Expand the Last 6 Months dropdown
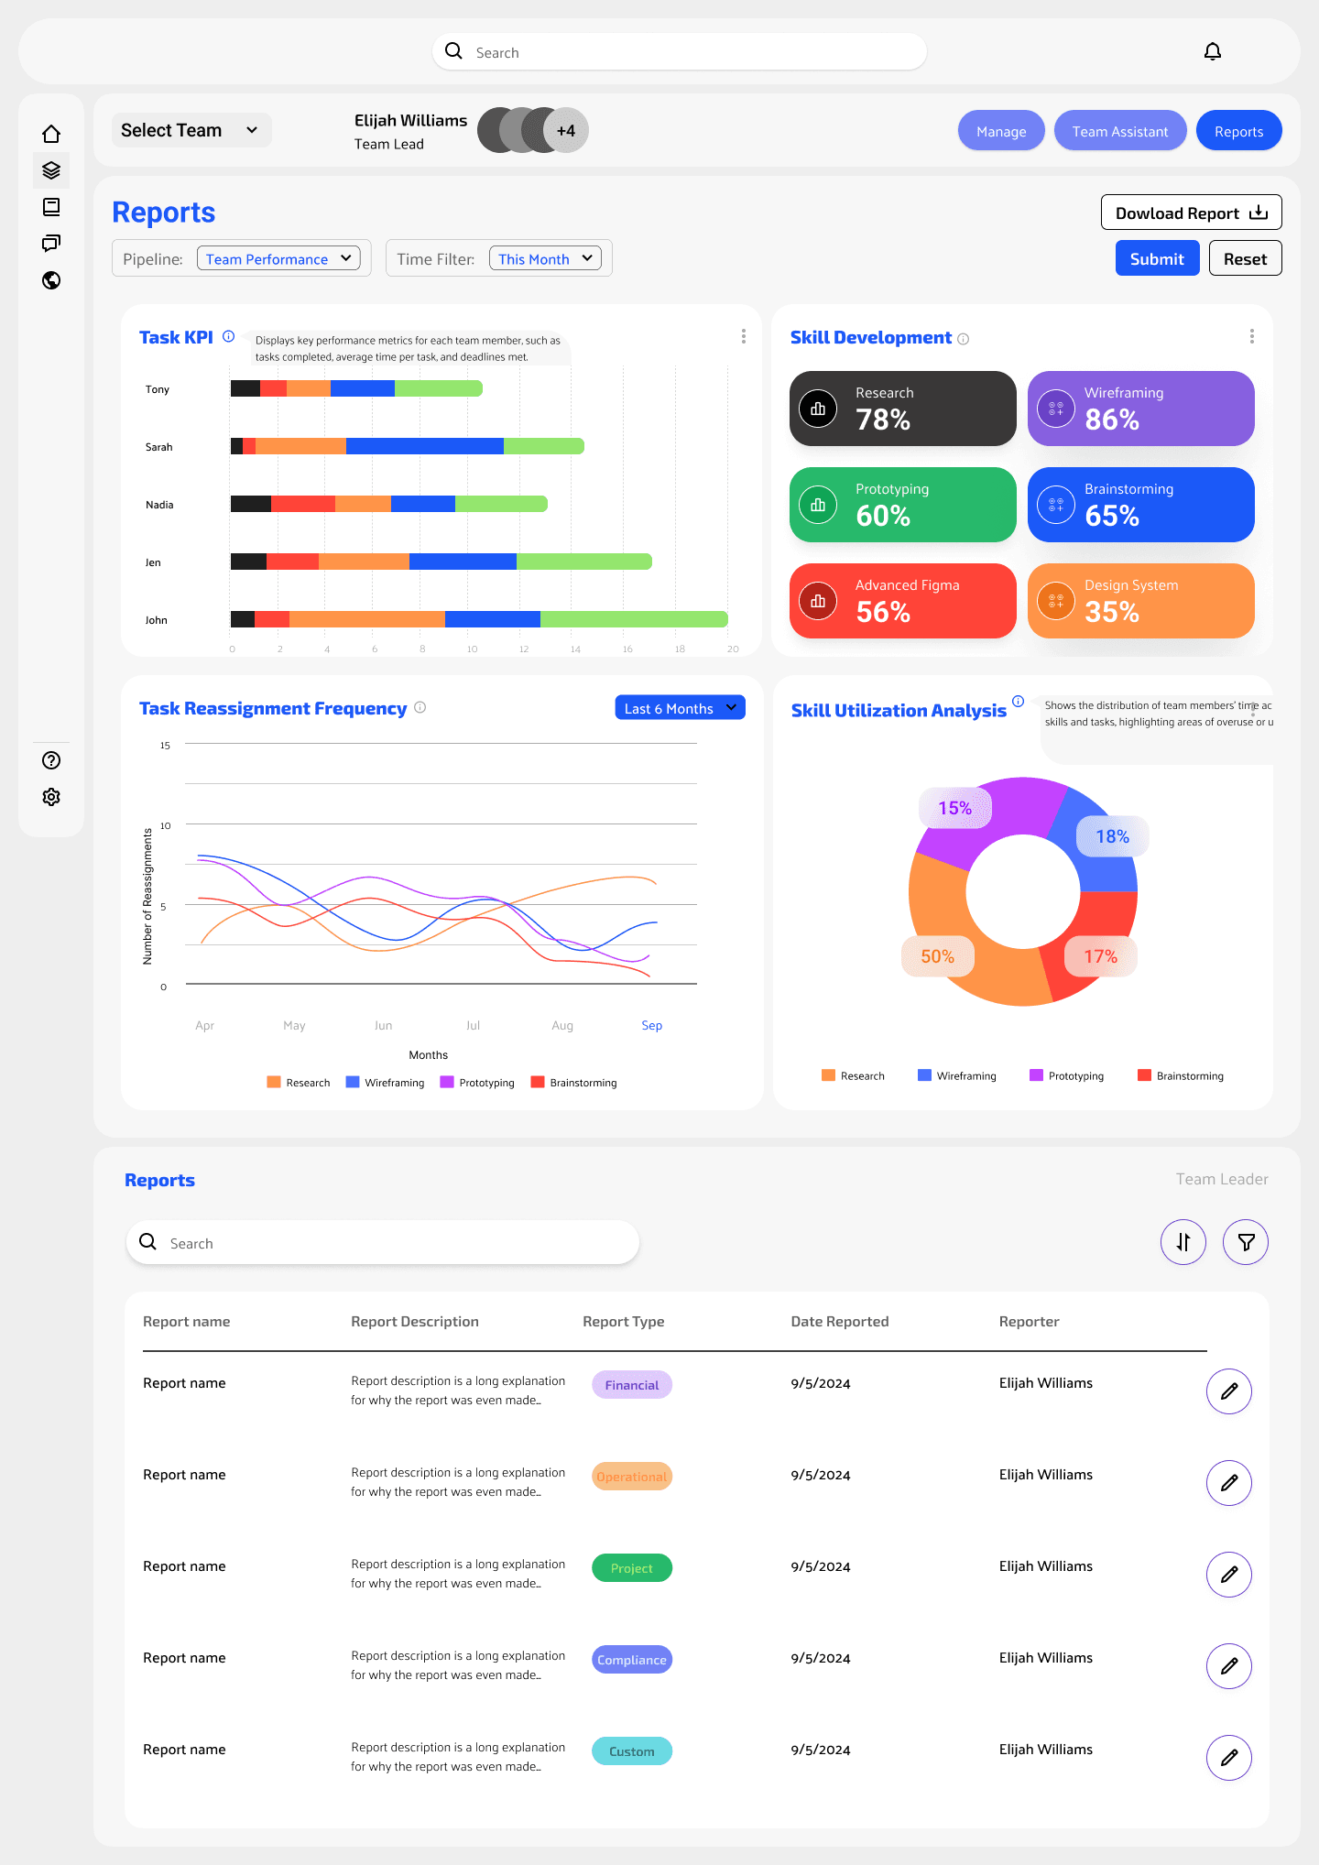 click(680, 708)
